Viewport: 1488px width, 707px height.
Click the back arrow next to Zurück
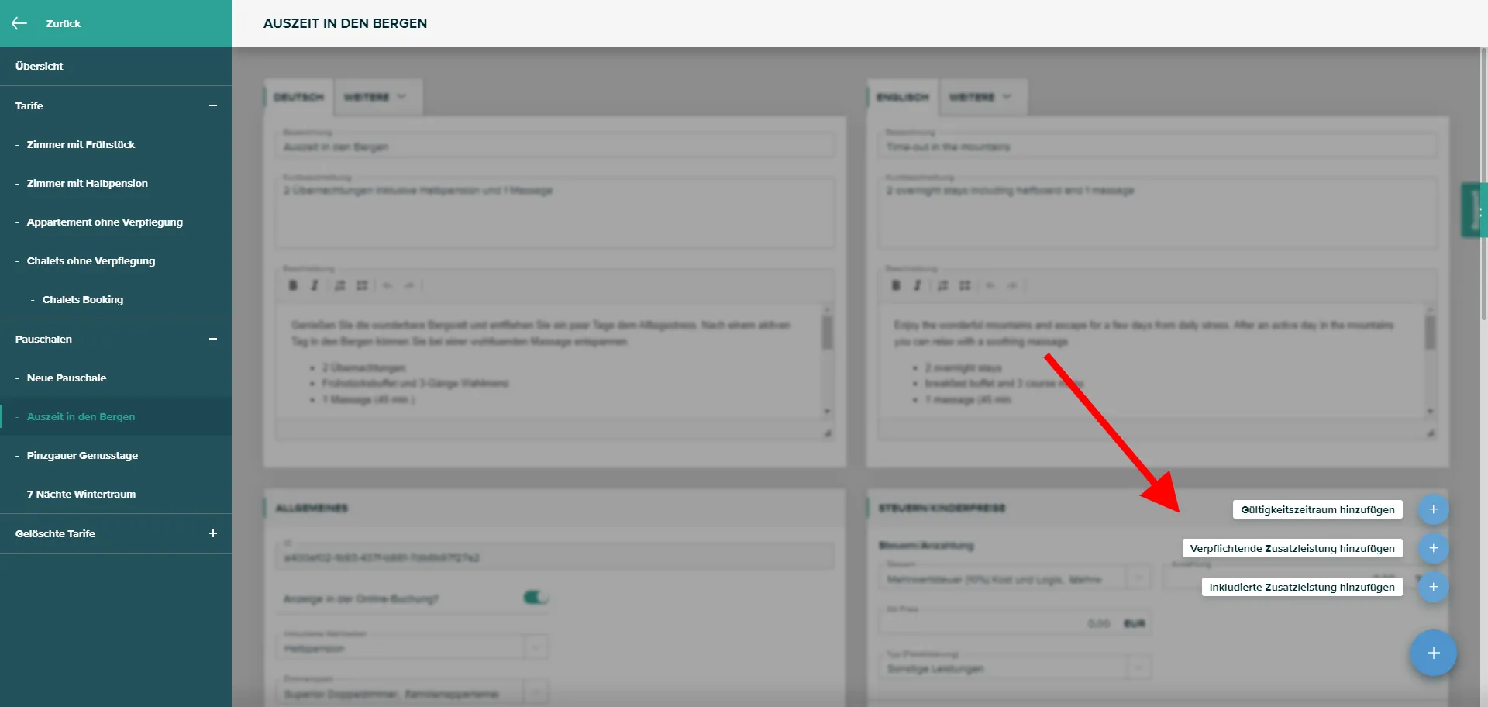point(19,23)
